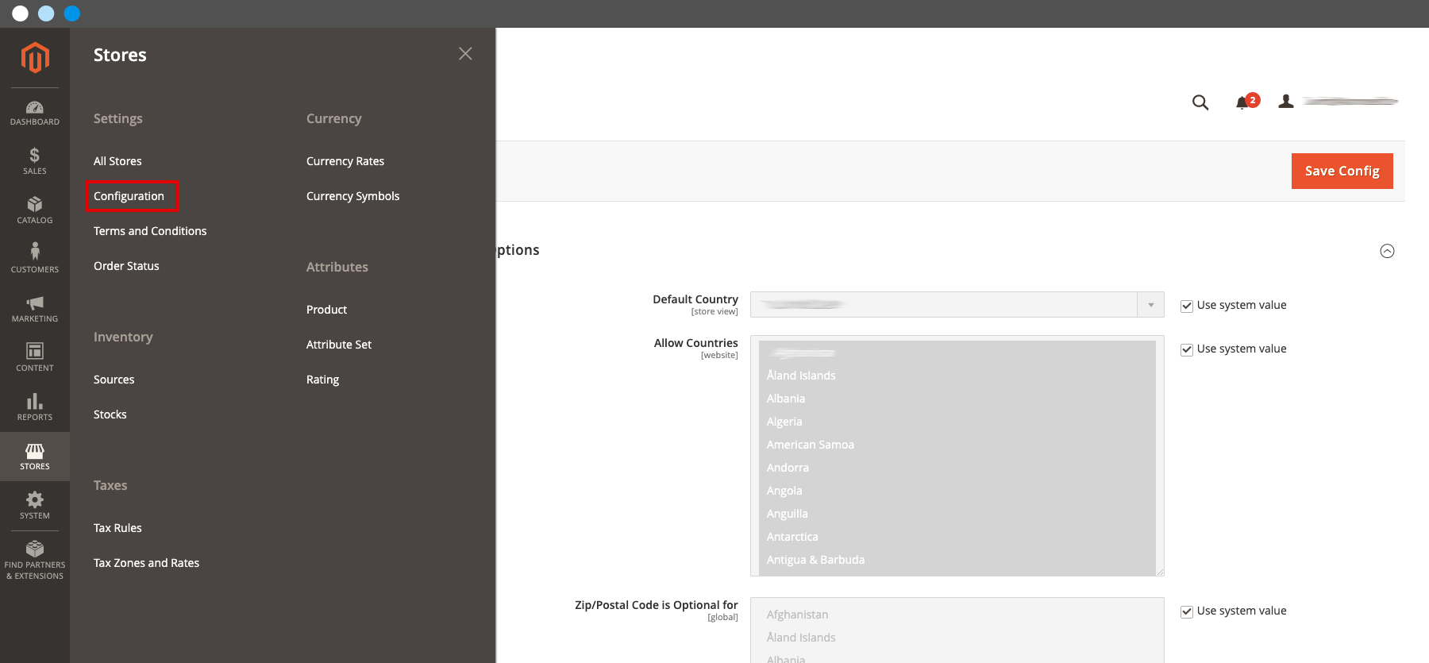Select Afghanistan in Zip/Postal optional list

click(957, 615)
